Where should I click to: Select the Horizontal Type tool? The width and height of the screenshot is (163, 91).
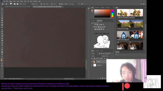(2, 45)
